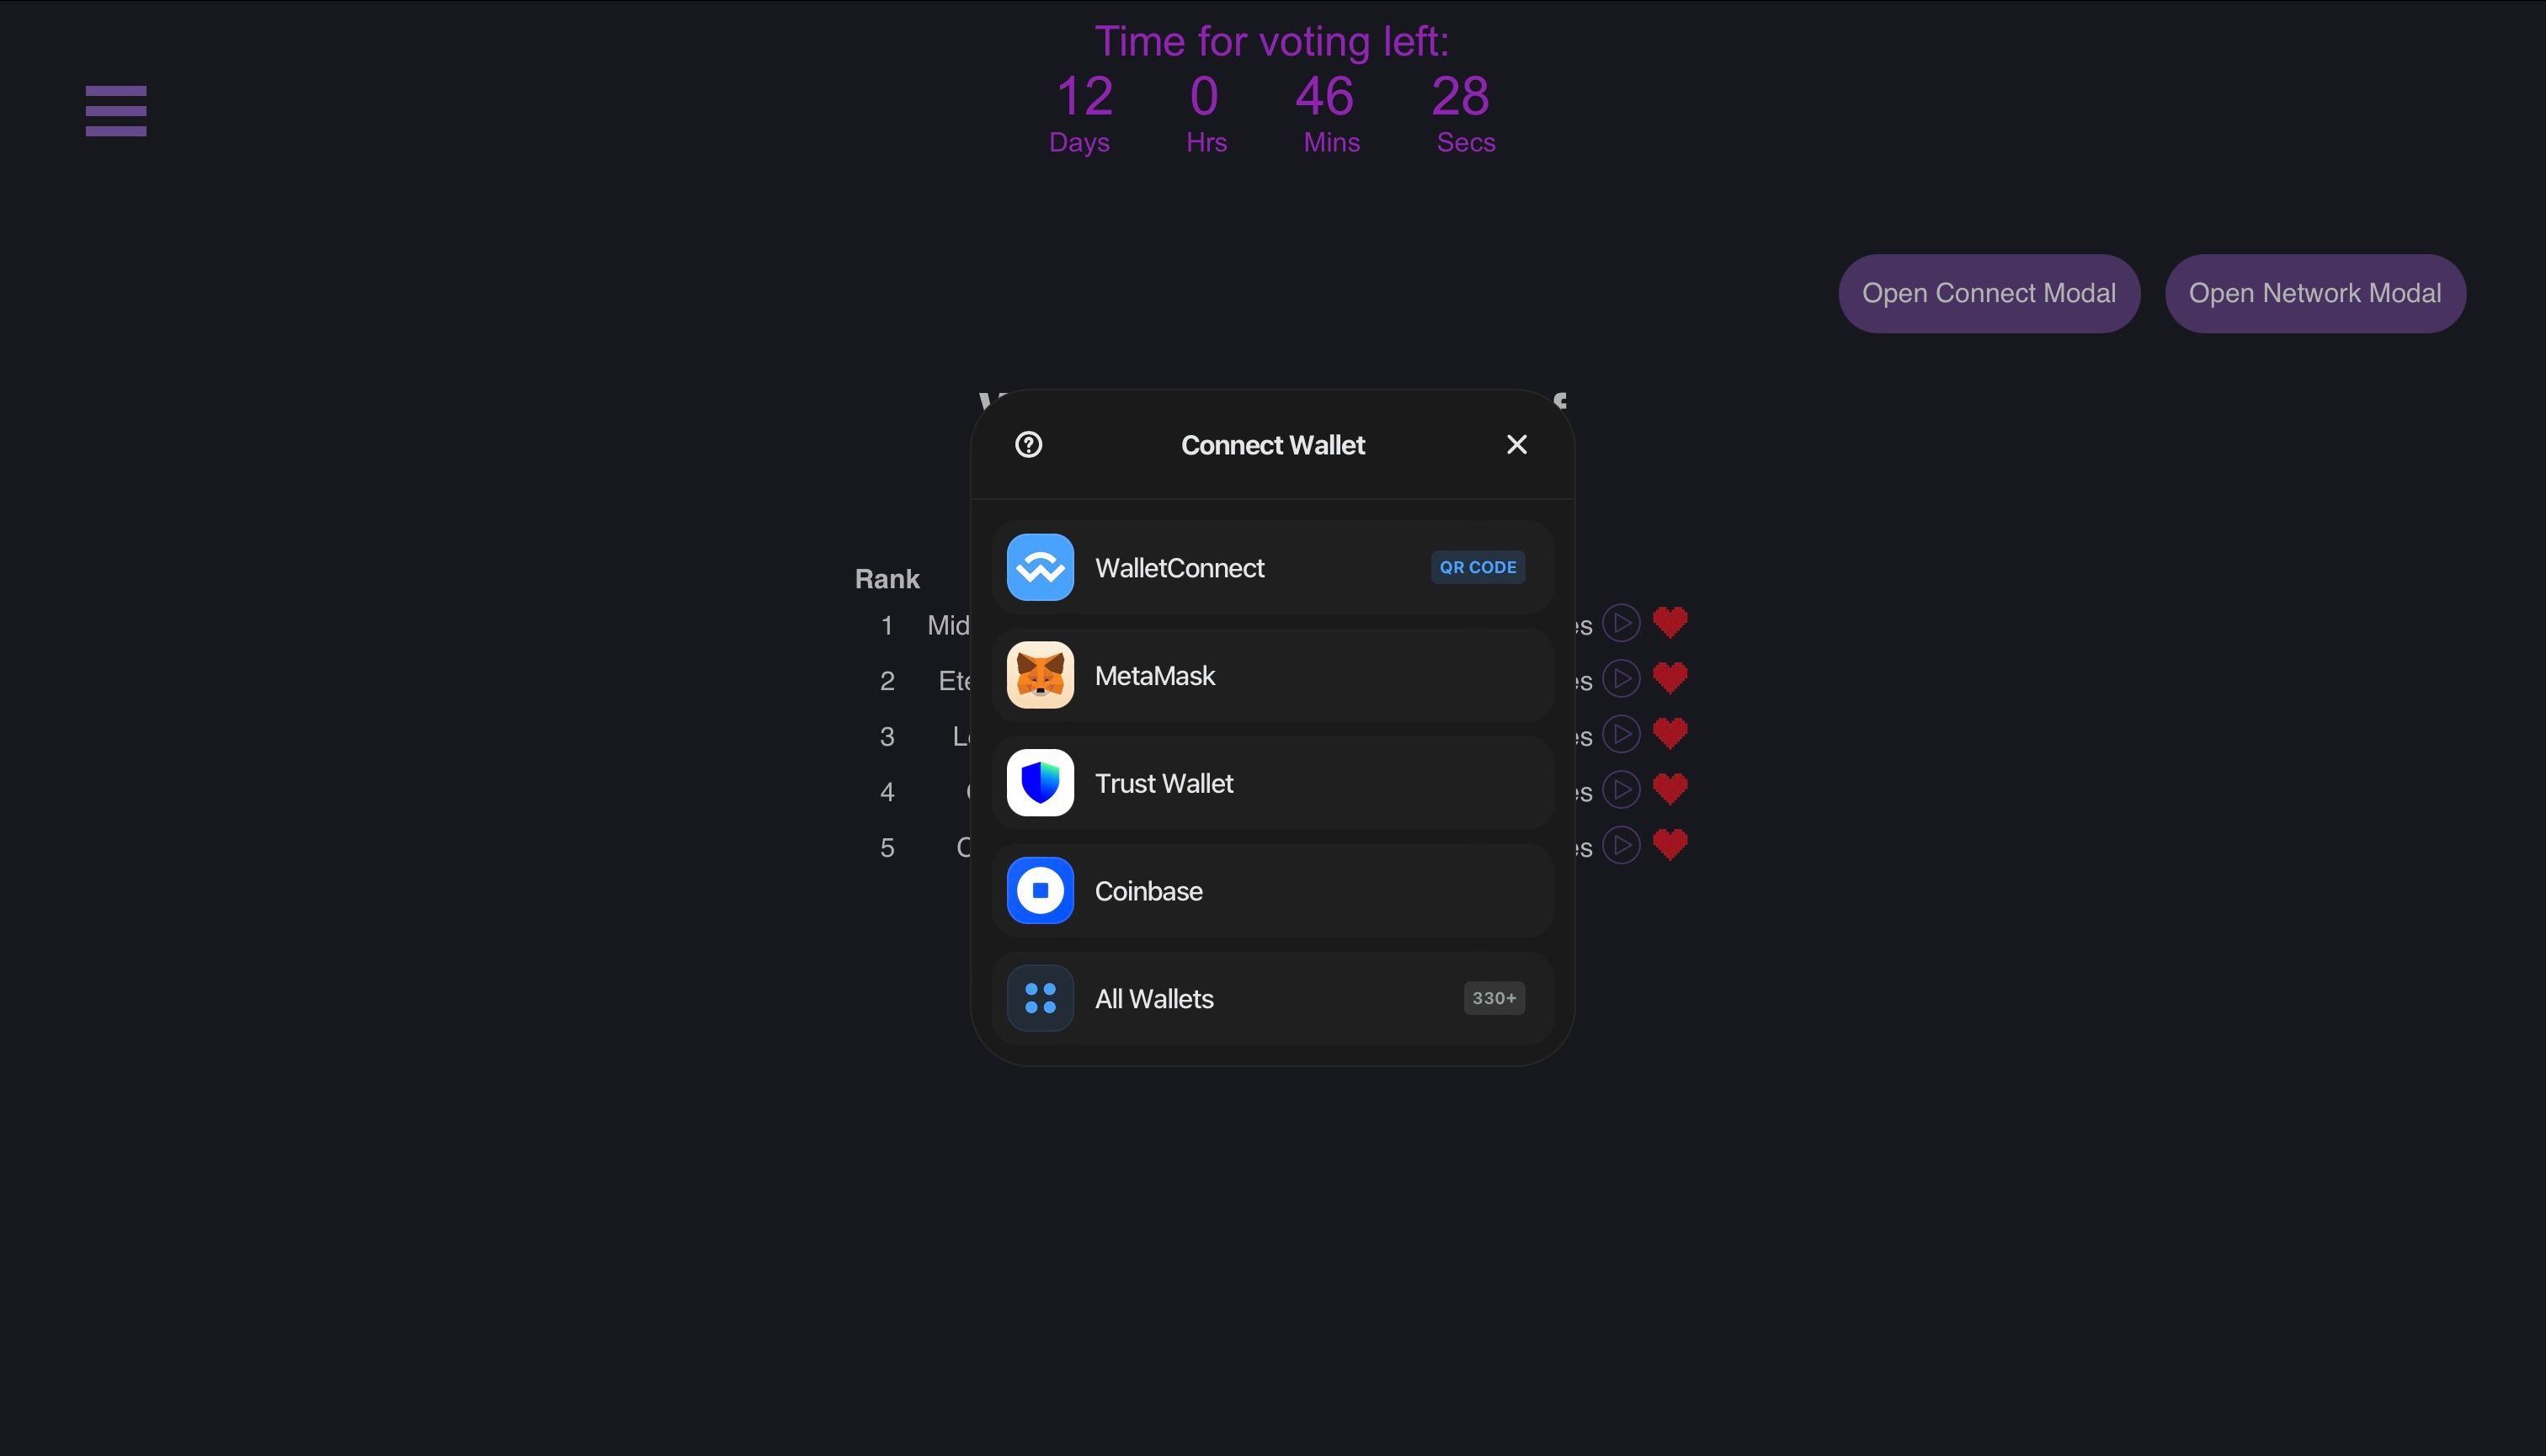Open Network Modal button
2546x1456 pixels.
coord(2315,294)
